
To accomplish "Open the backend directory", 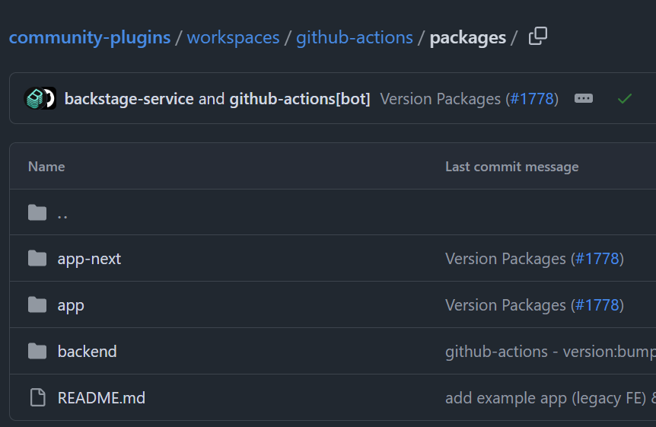I will (x=87, y=352).
